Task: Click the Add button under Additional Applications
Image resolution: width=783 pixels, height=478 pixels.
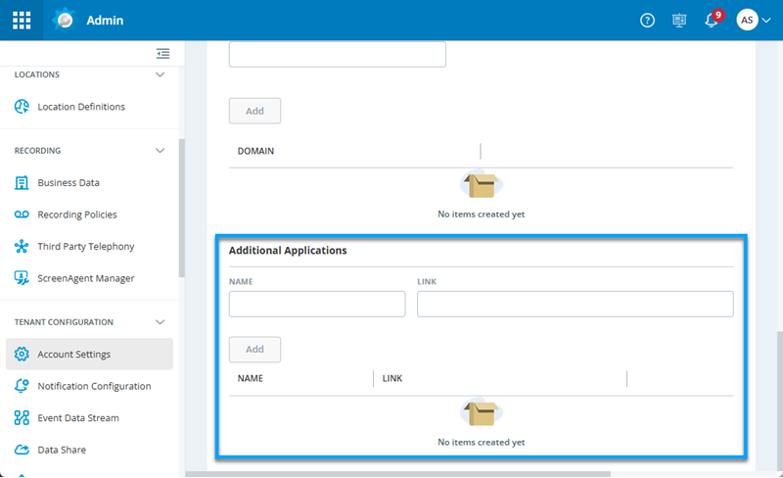Action: click(254, 350)
